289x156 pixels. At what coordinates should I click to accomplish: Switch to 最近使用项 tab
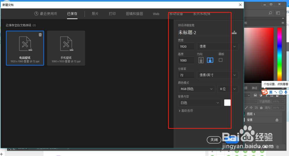click(46, 14)
